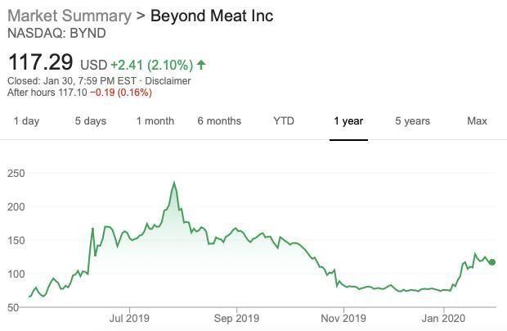Screen dimensions: 507x331
Task: Click the green end-of-line price dot
Action: coord(492,262)
